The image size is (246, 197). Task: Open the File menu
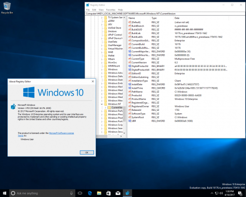pos(88,10)
